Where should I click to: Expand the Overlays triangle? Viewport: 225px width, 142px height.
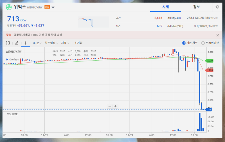tap(7, 59)
